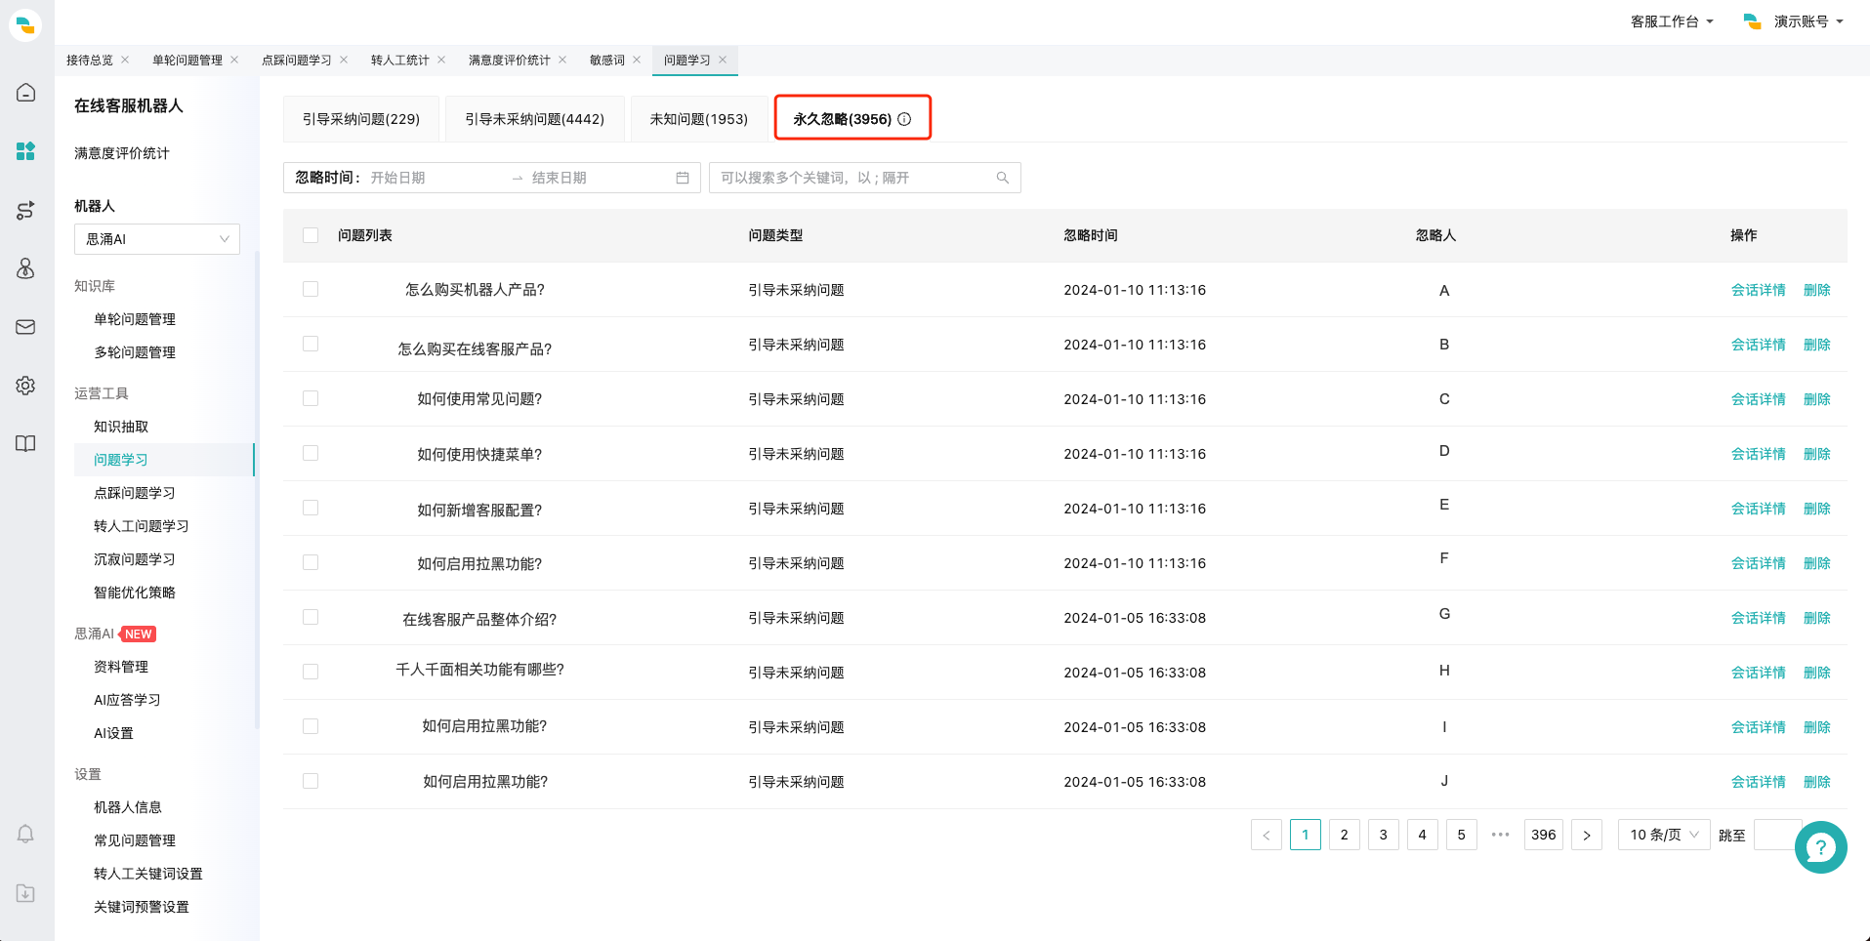Open the agent person icon in sidebar

[25, 268]
